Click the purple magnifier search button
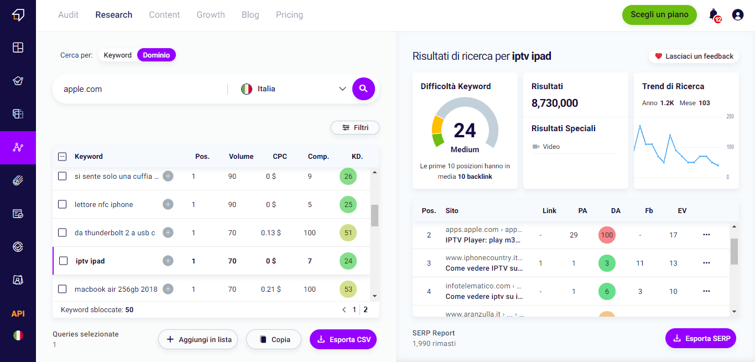Image resolution: width=755 pixels, height=362 pixels. click(363, 89)
